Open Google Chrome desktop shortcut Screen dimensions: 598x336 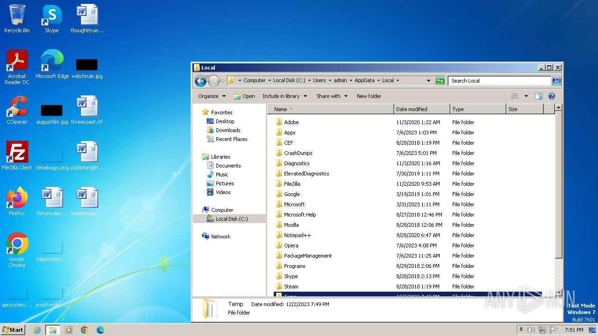pyautogui.click(x=17, y=250)
